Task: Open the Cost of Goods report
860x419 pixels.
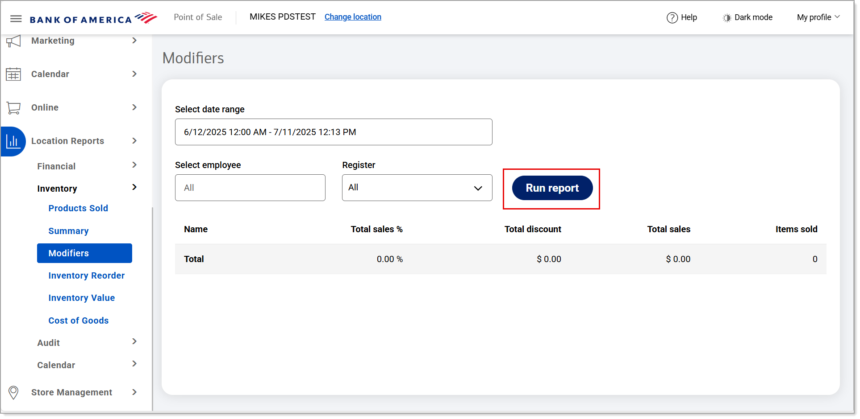Action: (78, 320)
